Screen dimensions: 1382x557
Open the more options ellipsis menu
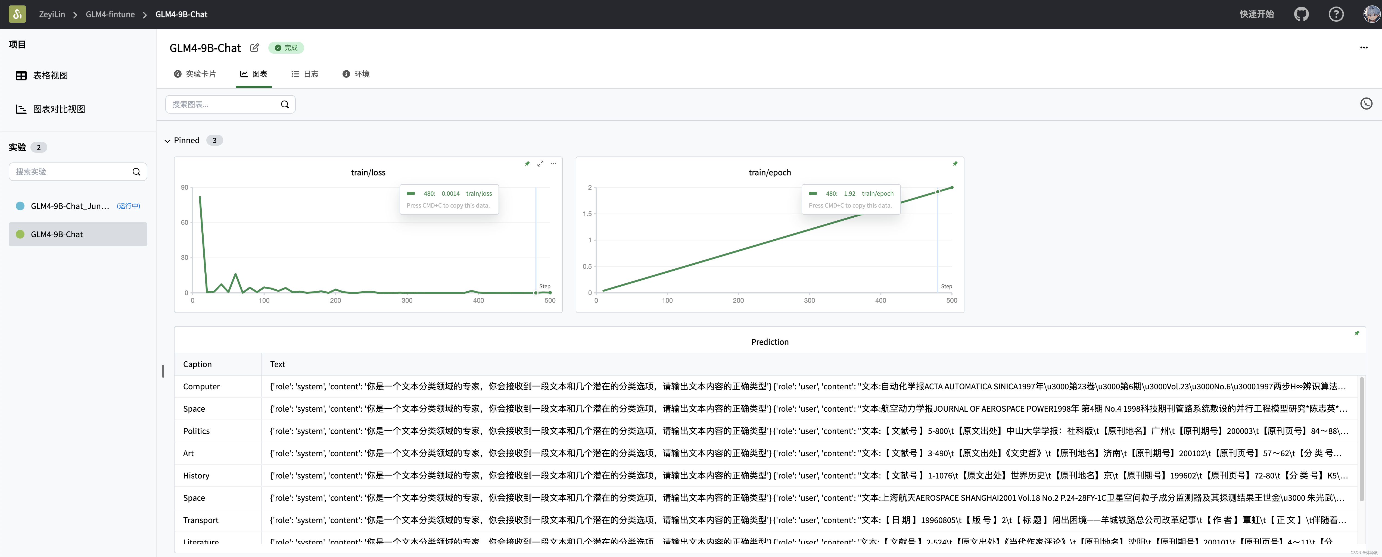(x=1364, y=48)
